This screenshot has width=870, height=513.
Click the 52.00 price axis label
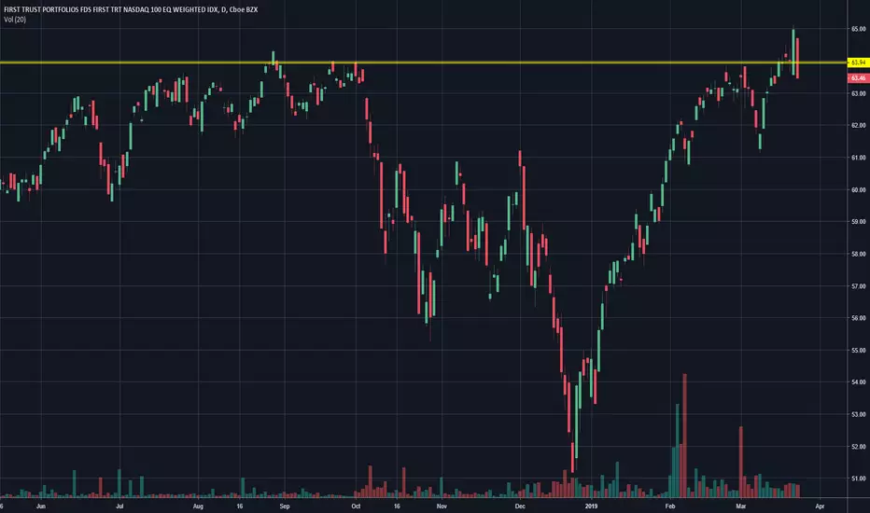pyautogui.click(x=859, y=447)
